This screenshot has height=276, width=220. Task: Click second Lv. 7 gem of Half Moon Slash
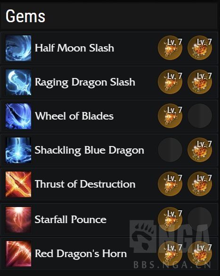[x=200, y=48]
